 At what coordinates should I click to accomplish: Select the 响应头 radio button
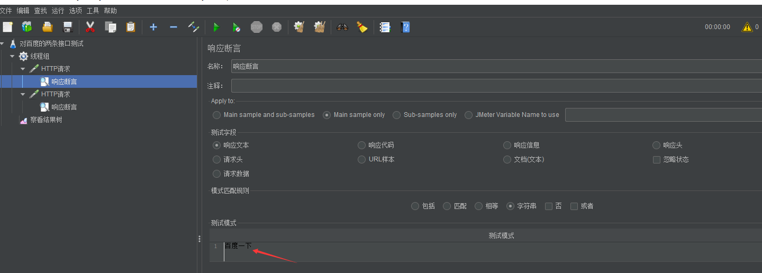(x=656, y=145)
